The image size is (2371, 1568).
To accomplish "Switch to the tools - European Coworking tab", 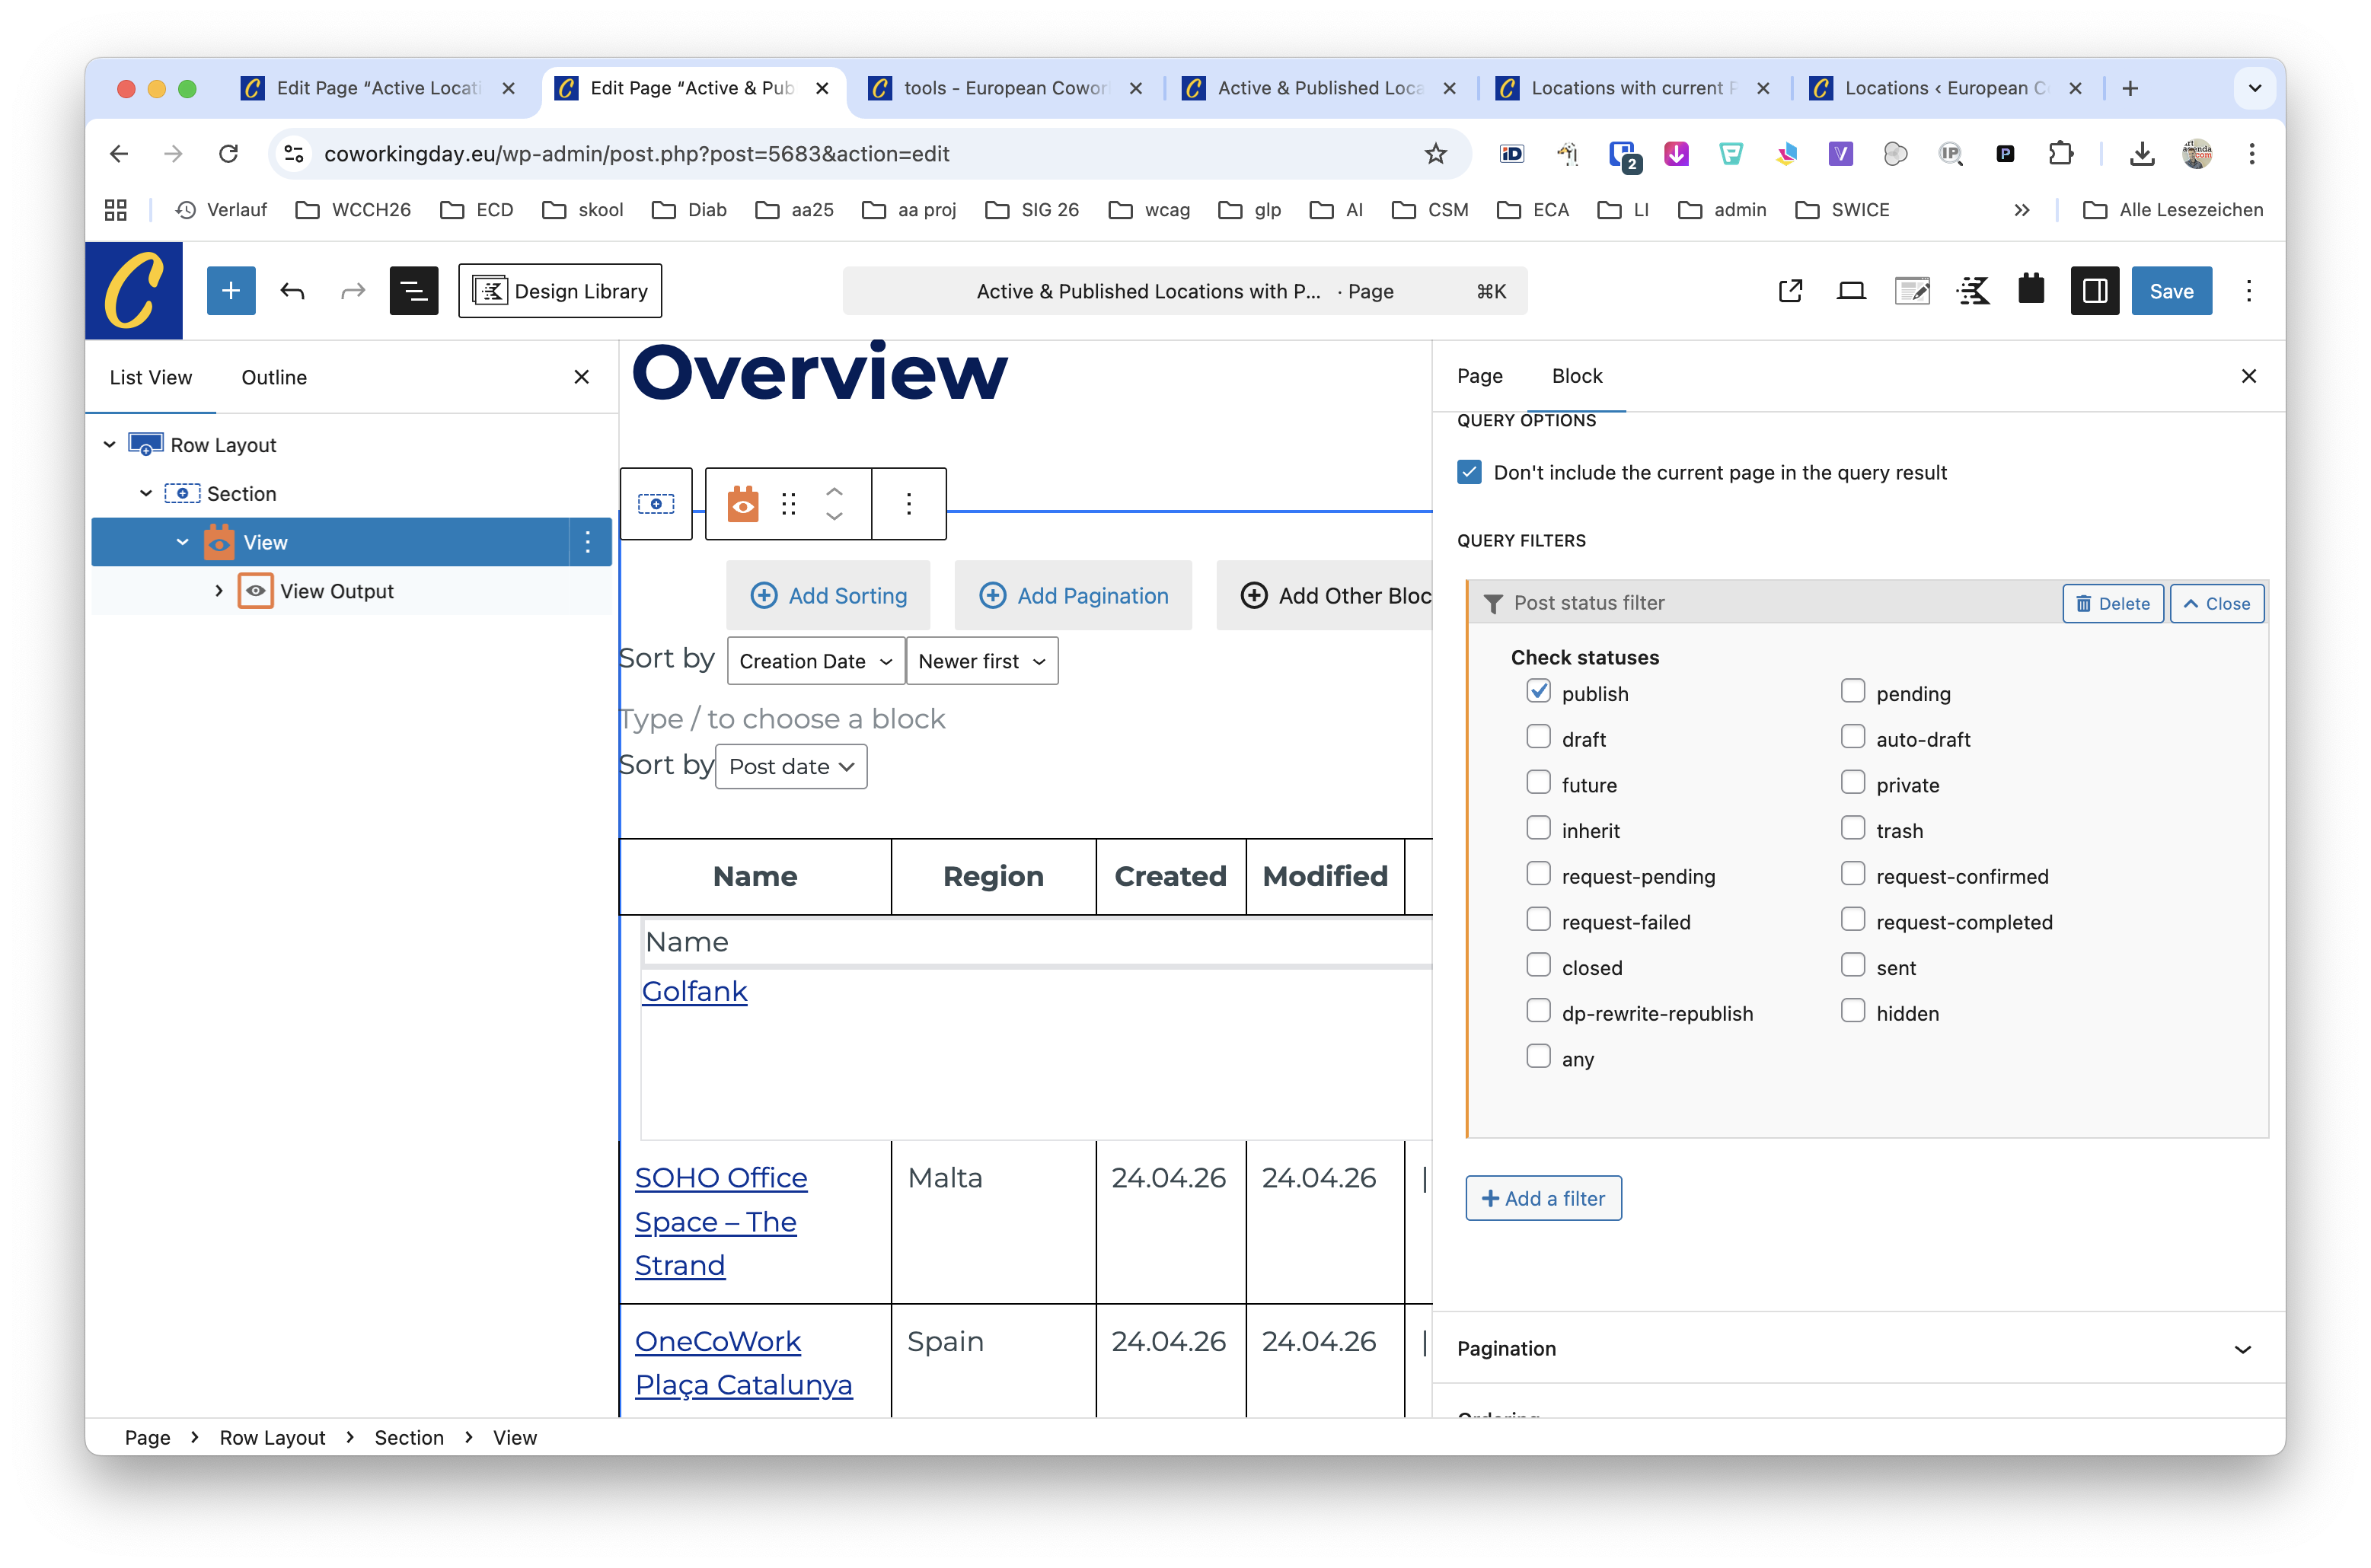I will click(x=1005, y=88).
